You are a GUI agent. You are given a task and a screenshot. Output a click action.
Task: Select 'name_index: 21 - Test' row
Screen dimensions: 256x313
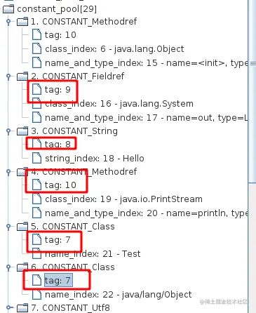(93, 254)
